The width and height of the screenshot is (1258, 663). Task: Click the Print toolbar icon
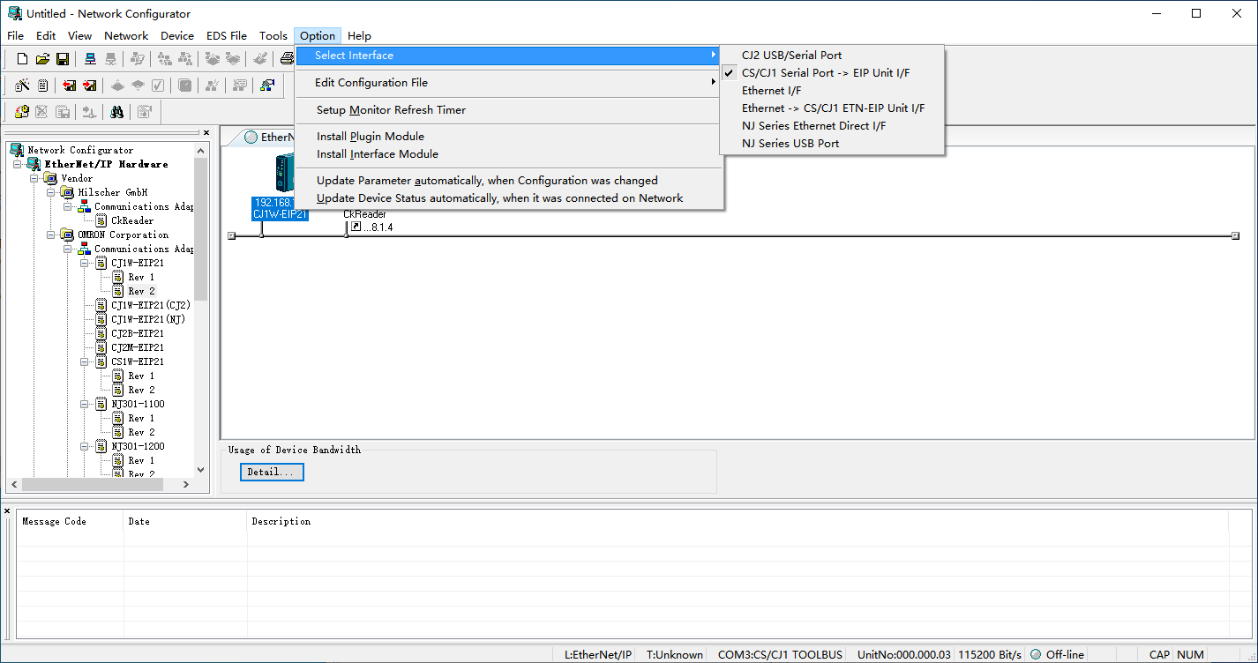[287, 59]
